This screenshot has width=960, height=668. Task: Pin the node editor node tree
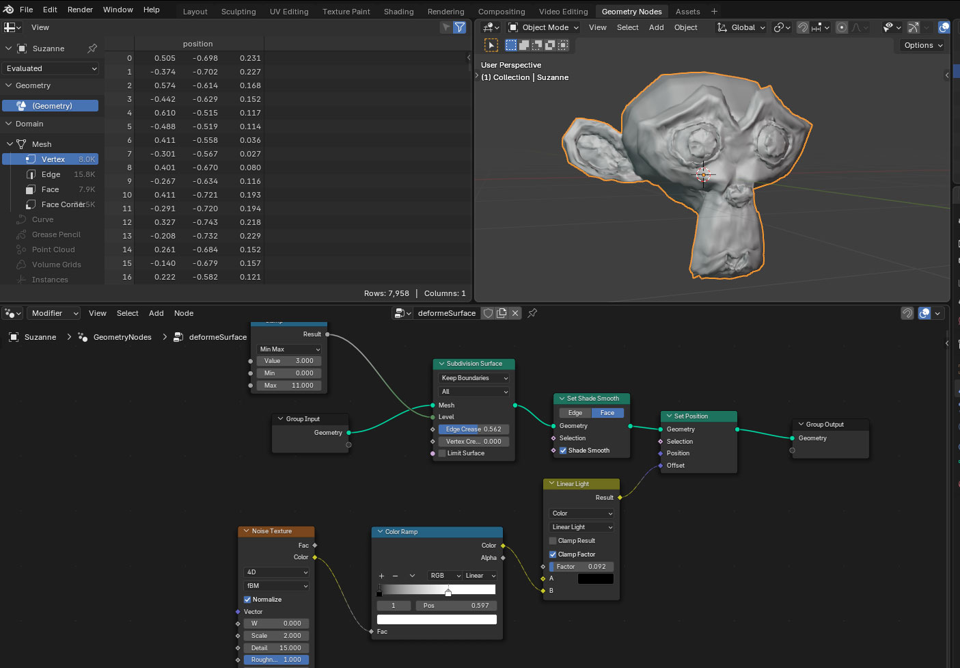[x=532, y=313]
